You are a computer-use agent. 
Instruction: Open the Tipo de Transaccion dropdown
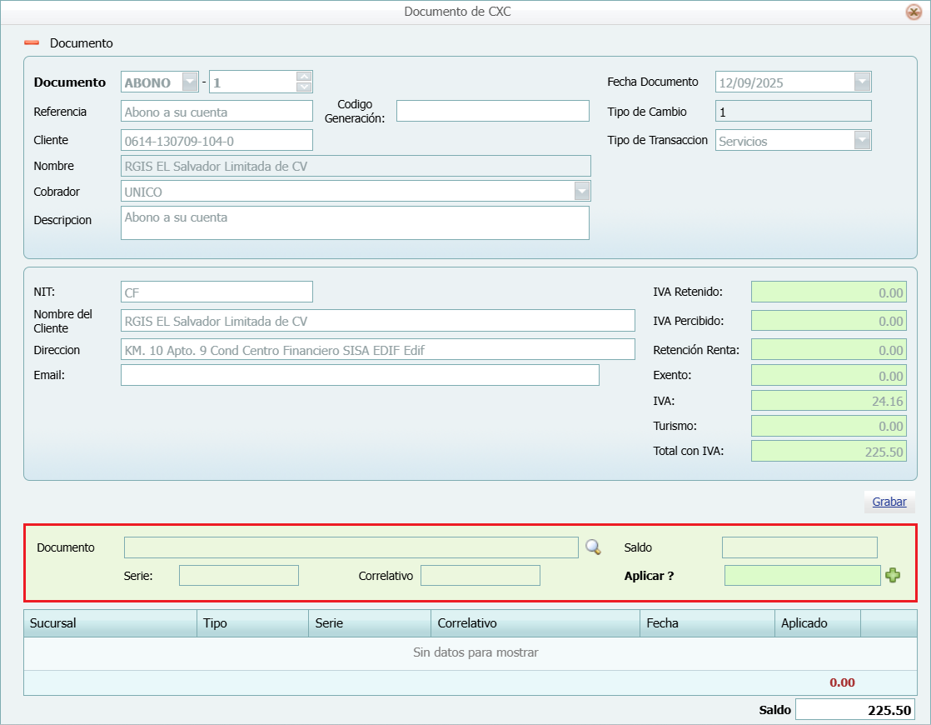pos(862,140)
